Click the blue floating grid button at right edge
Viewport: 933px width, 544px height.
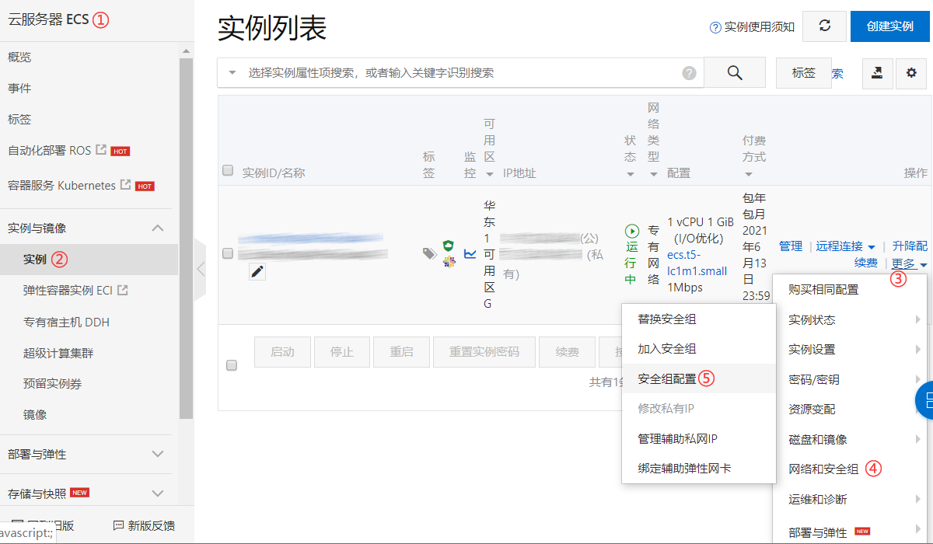924,400
